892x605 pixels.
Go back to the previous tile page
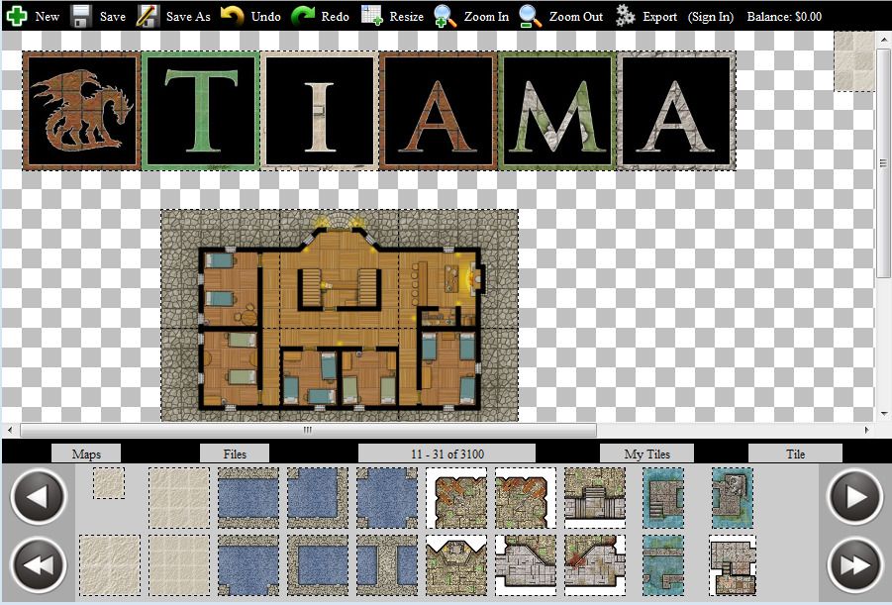point(38,498)
